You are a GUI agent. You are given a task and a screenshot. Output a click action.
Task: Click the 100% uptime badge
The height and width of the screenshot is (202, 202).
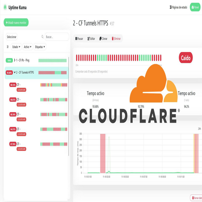[x=9, y=60]
